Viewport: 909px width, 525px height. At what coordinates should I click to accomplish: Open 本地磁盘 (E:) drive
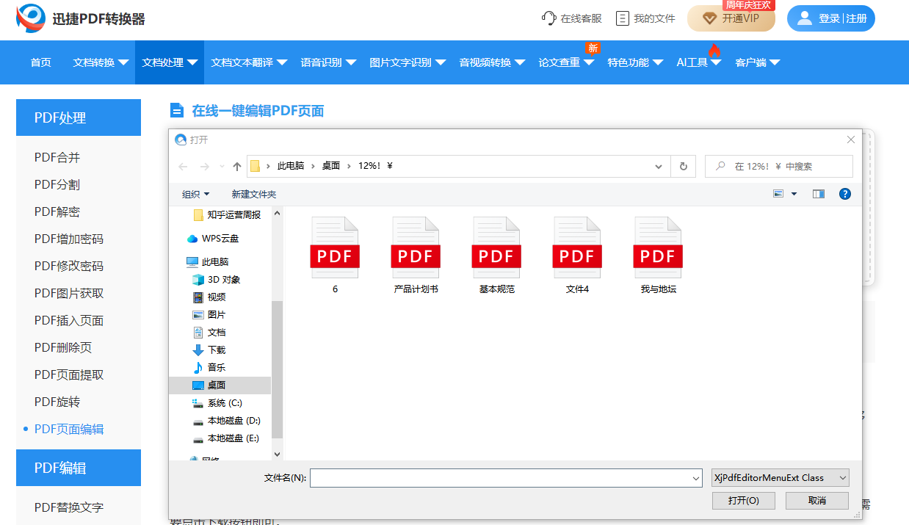(x=226, y=438)
